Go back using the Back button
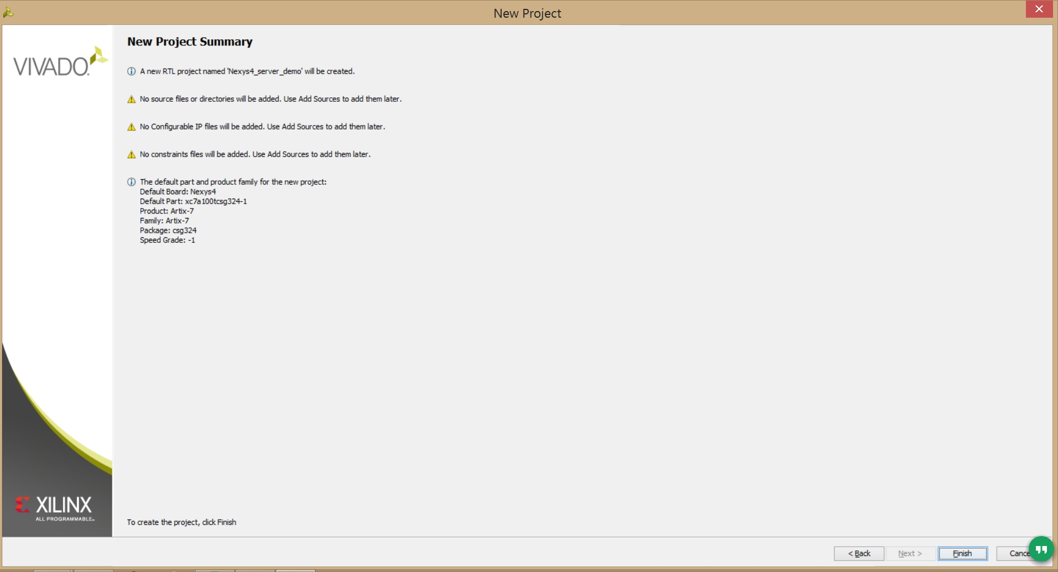This screenshot has height=572, width=1058. [x=859, y=553]
